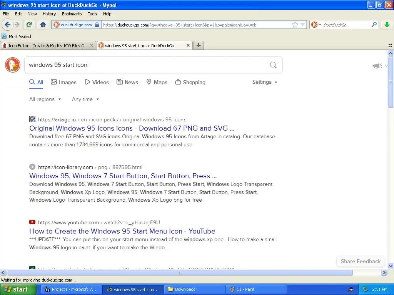Click the list all tabs grid icon
This screenshot has height=295, width=394.
pos(390,45)
